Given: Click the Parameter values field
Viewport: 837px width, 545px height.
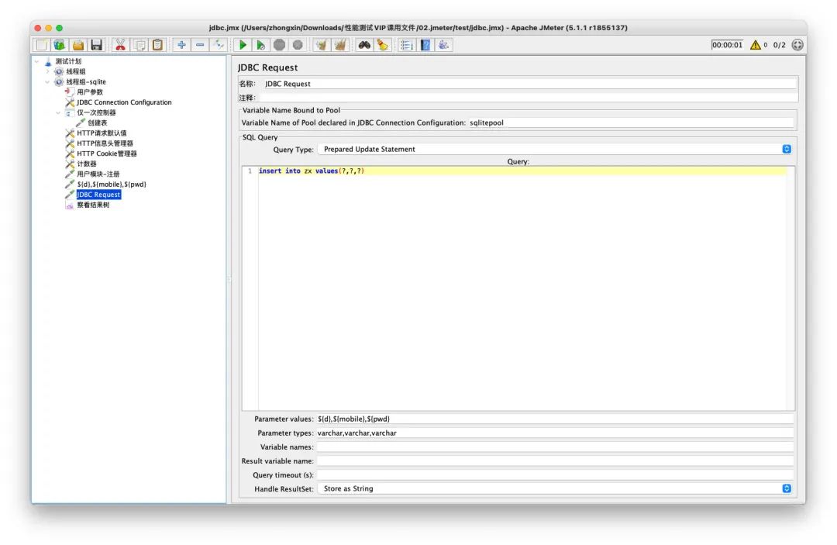Looking at the screenshot, I should click(555, 419).
